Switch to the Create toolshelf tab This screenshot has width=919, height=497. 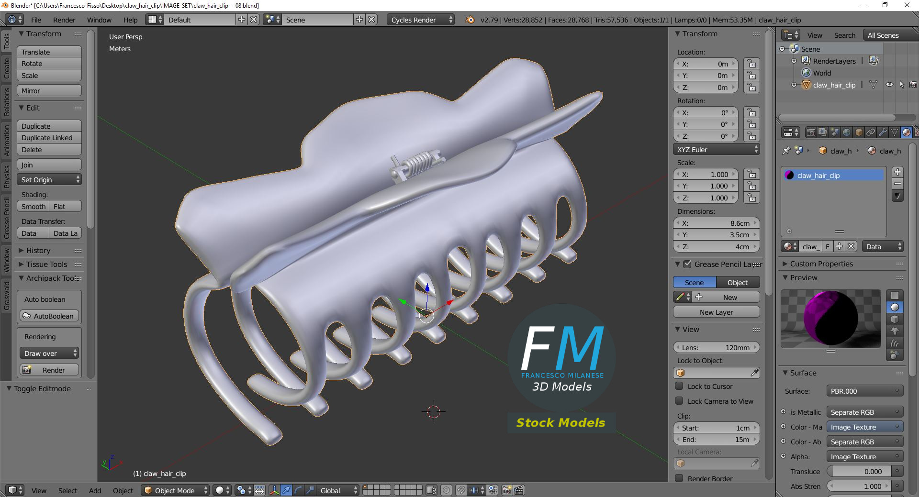[7, 68]
